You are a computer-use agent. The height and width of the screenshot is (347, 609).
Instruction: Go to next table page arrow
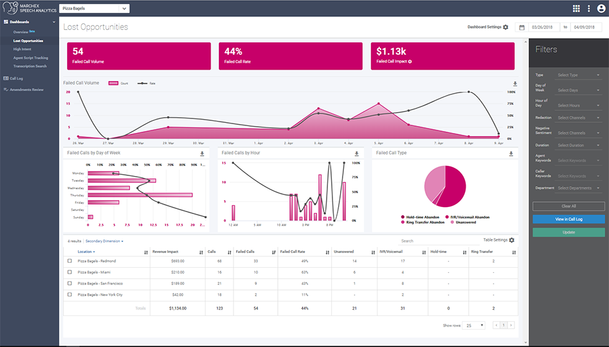click(511, 325)
